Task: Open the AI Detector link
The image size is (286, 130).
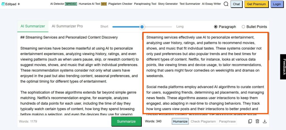Action: tap(63, 4)
